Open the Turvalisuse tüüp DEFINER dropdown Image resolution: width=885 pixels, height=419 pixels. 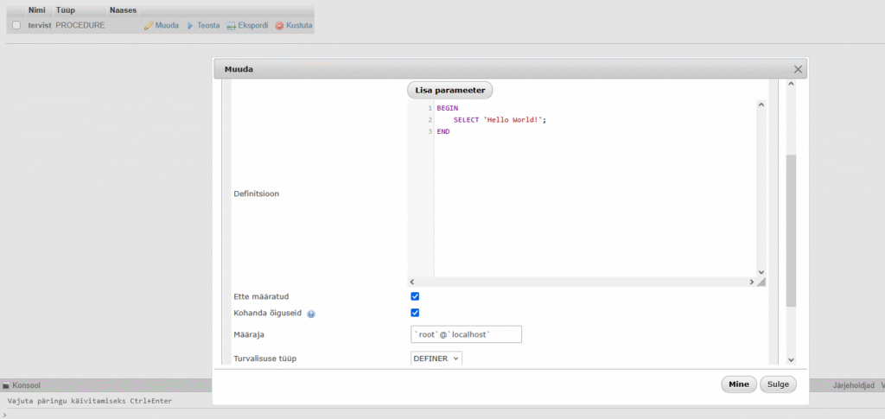coord(436,358)
